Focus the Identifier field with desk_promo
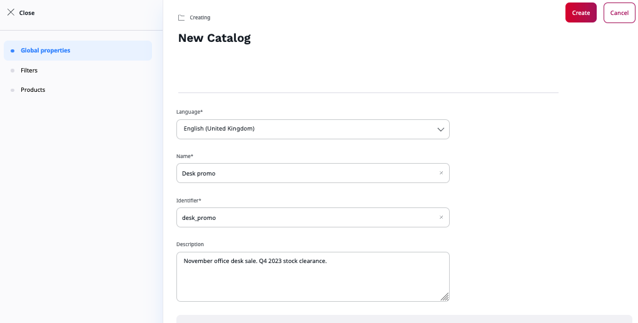The image size is (638, 323). [306, 217]
